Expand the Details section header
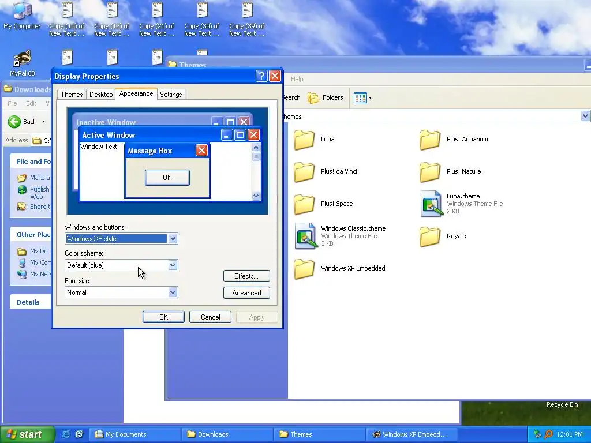 pyautogui.click(x=30, y=302)
